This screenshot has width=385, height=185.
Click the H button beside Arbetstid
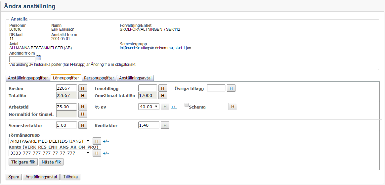83,107
